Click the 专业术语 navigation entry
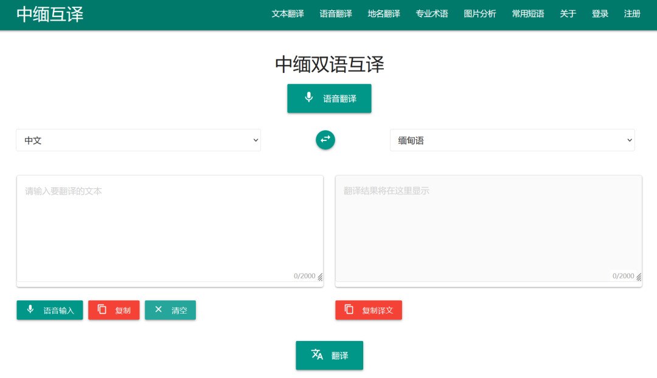Screen dimensions: 657x378 (432, 13)
